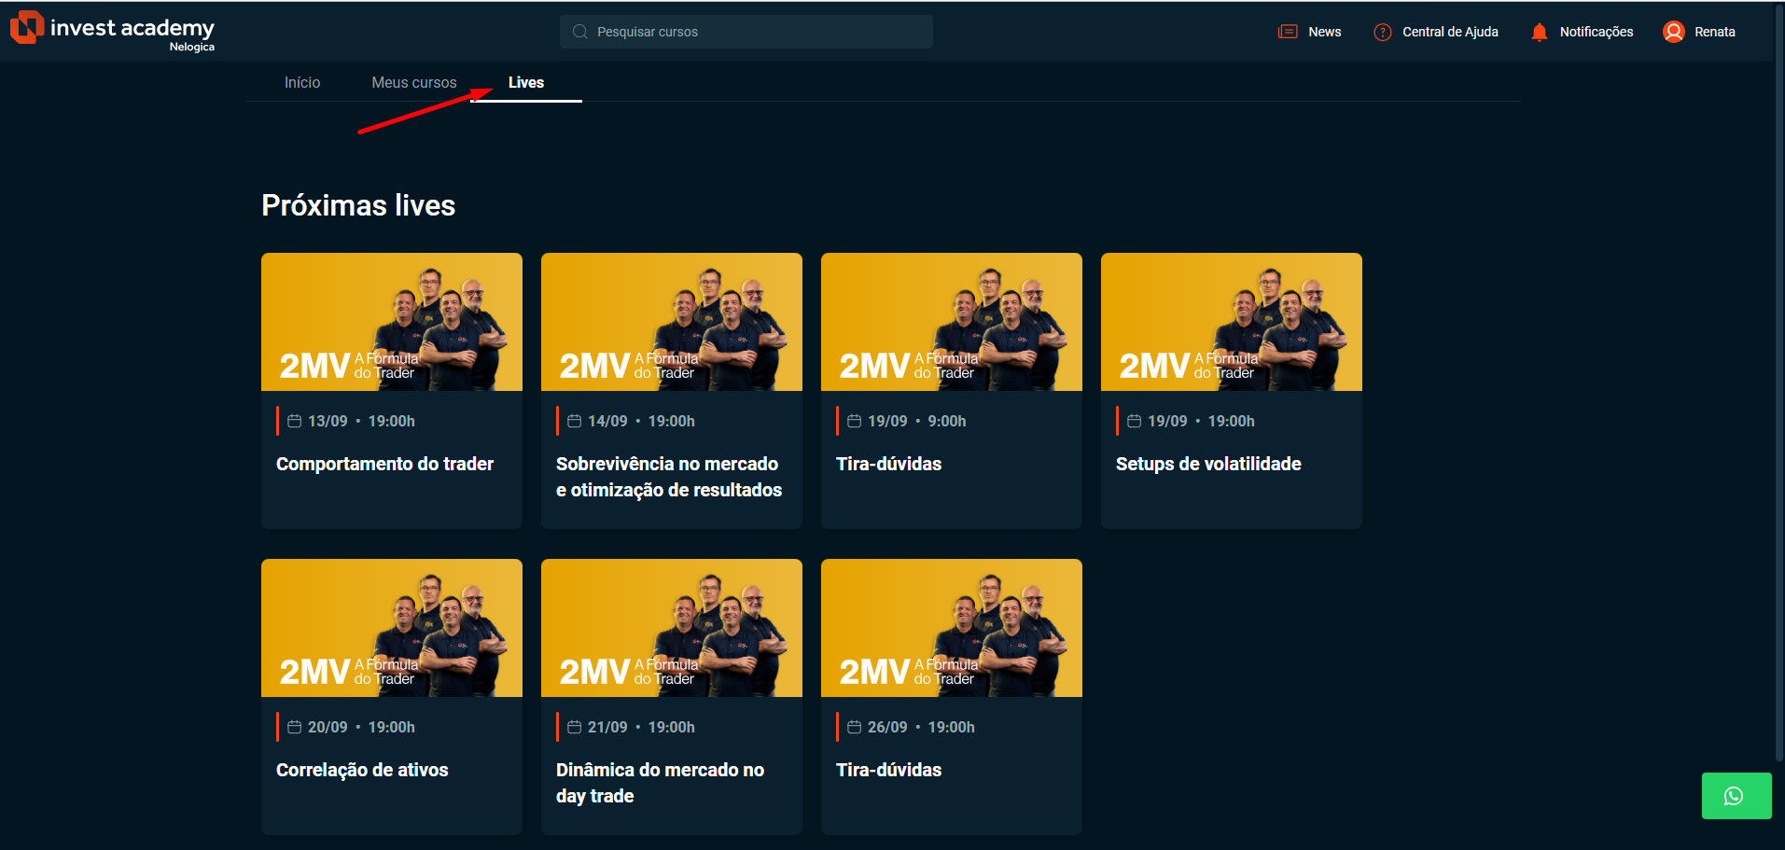1785x850 pixels.
Task: Open 26/09 Tira-dúvidas live thumbnail
Action: tap(952, 628)
